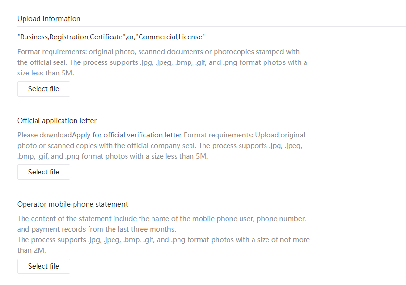Click "Format requirements: Upload original" text
The width and height of the screenshot is (406, 285).
pos(244,135)
